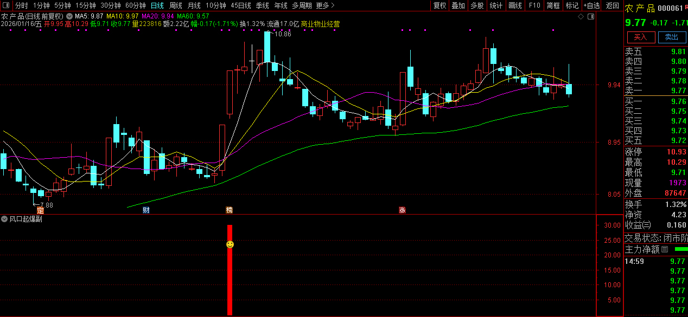The height and width of the screenshot is (317, 688).
Task: Click the 风口起爆副 indicator name
Action: [x=26, y=219]
